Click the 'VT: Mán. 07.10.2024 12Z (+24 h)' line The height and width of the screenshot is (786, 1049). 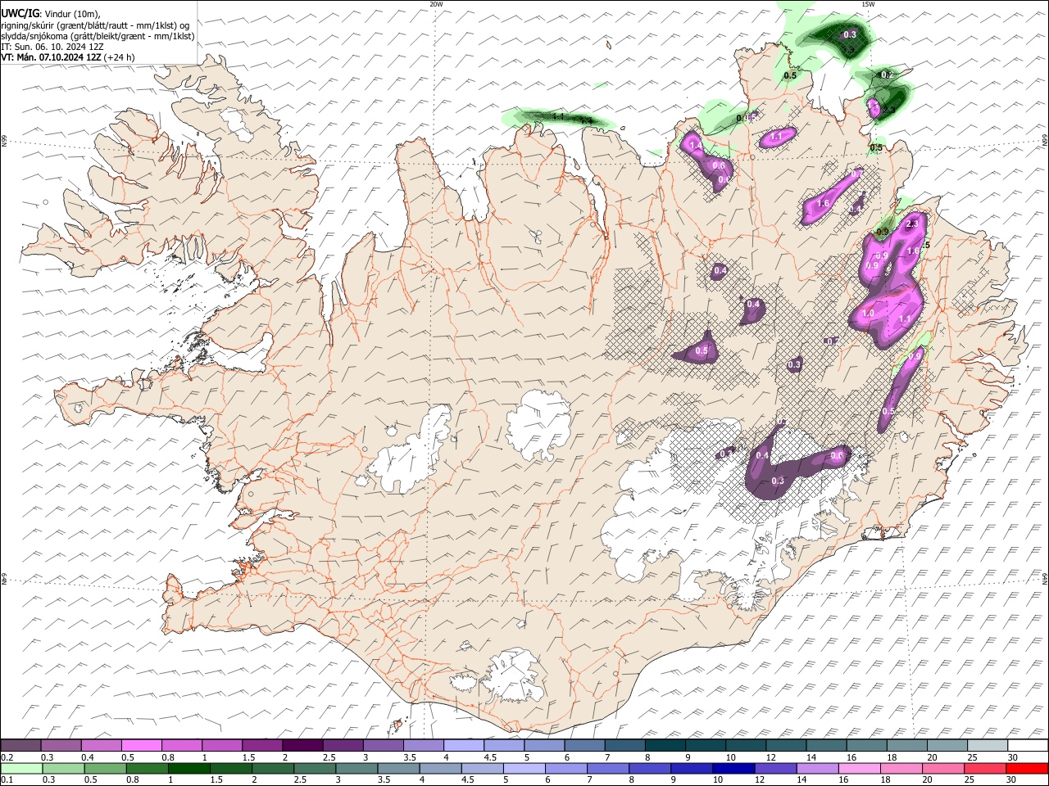click(x=68, y=57)
